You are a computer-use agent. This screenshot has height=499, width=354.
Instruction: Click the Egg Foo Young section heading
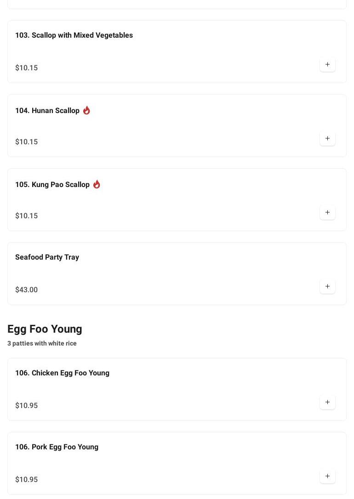click(x=45, y=329)
